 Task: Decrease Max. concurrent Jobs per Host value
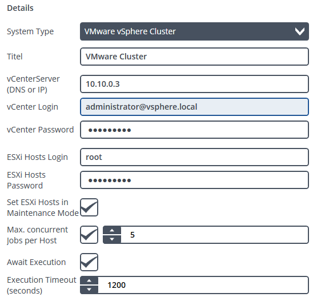112,239
